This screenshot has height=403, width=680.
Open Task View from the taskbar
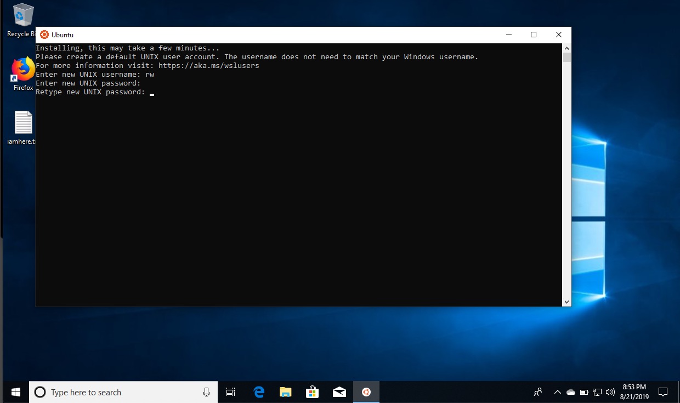coord(231,392)
